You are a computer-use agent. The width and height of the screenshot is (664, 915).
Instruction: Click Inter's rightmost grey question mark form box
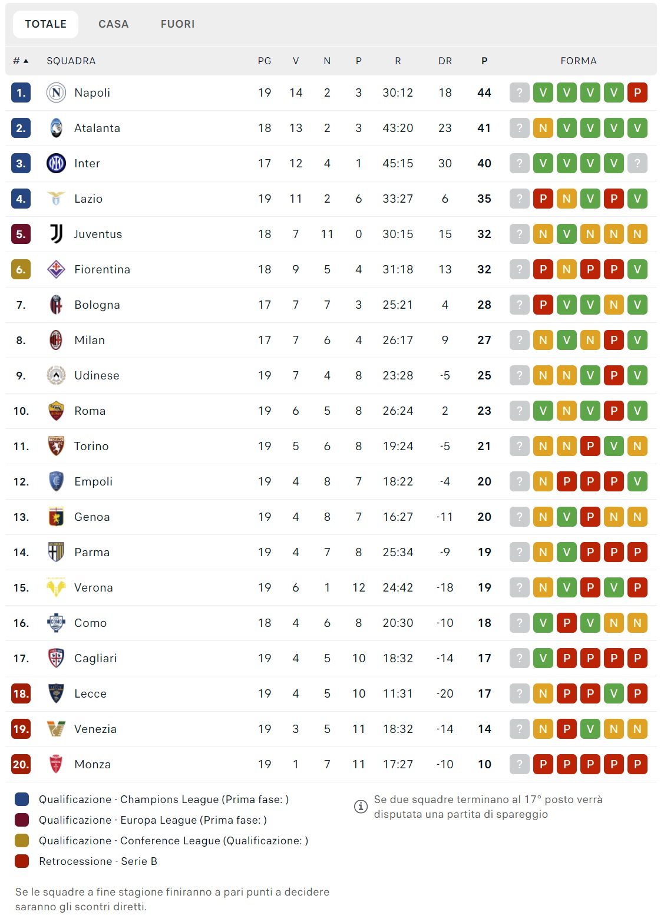click(637, 163)
